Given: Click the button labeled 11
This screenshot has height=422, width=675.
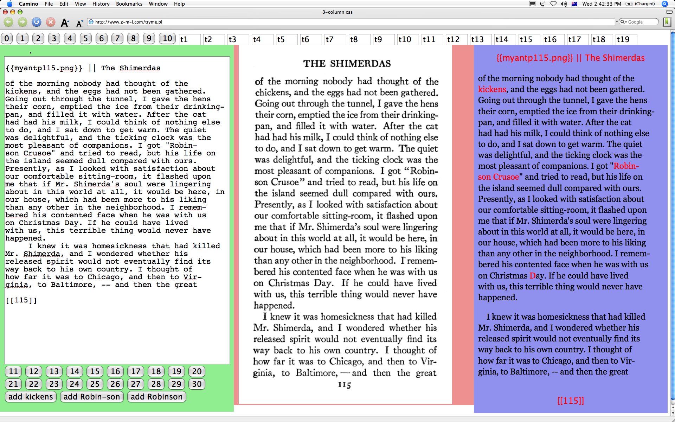Looking at the screenshot, I should (x=13, y=371).
